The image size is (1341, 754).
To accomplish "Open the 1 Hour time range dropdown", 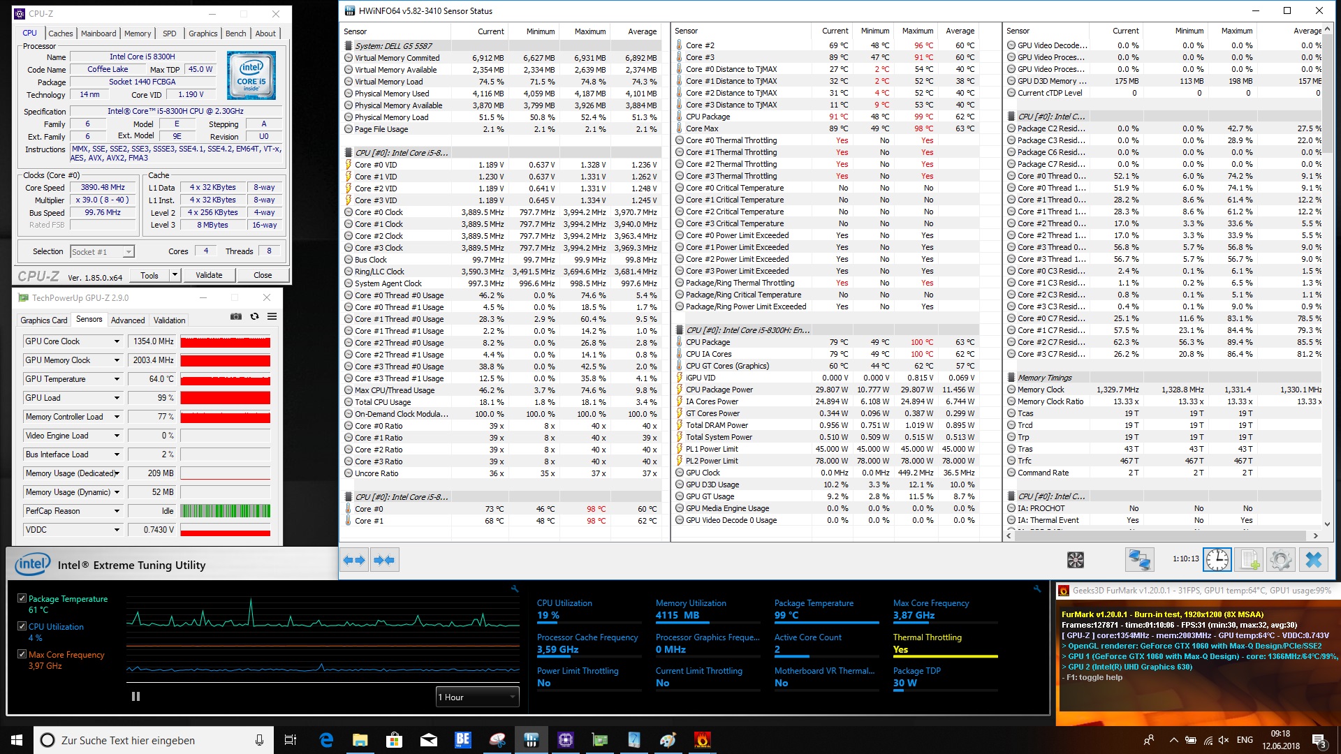I will 477,697.
